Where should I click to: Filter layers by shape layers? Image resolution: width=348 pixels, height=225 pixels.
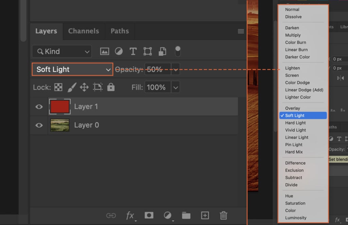tap(147, 51)
